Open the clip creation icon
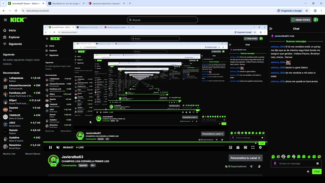Viewport: 325px width, 183px height. [x=238, y=147]
